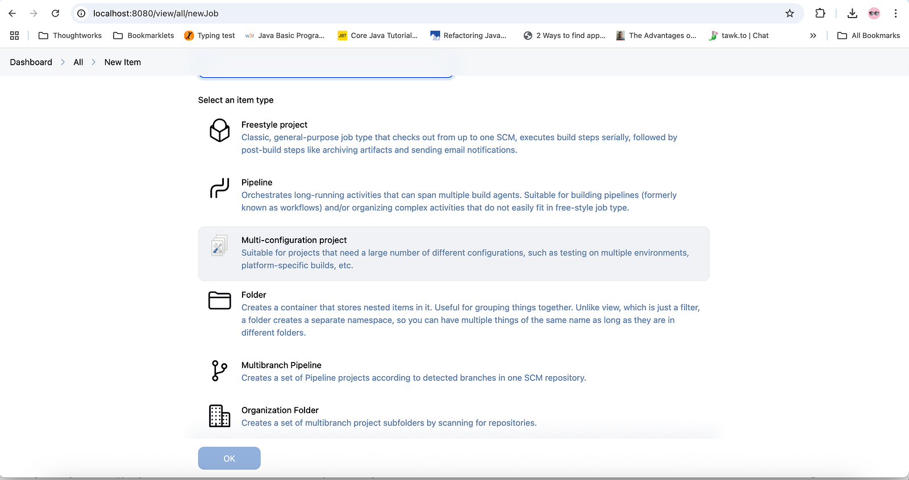Click the Multi-configuration project icon

point(220,246)
